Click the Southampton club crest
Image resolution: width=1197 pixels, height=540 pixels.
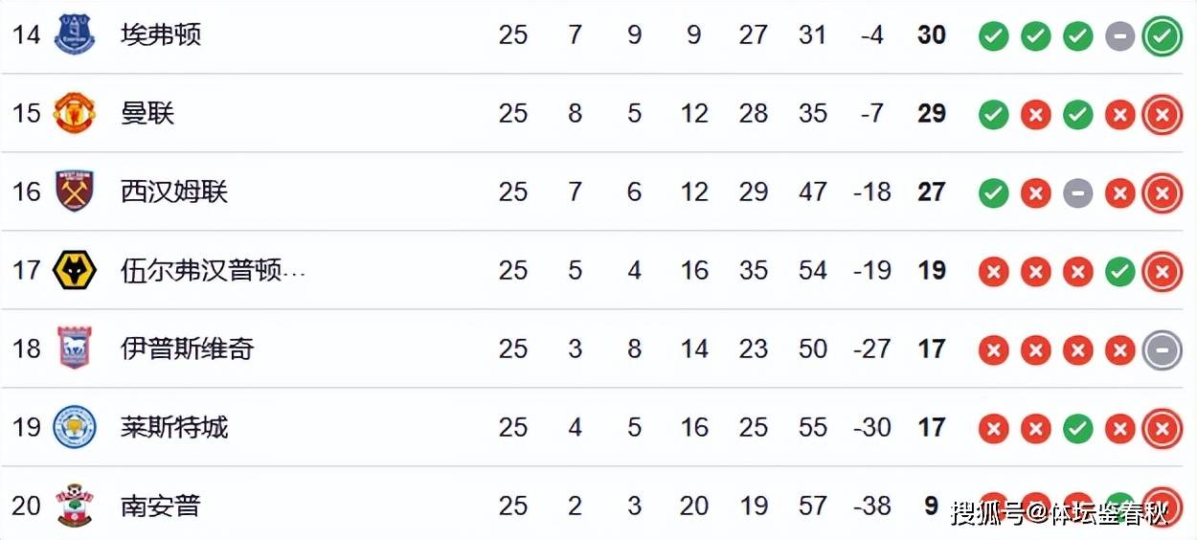click(74, 506)
